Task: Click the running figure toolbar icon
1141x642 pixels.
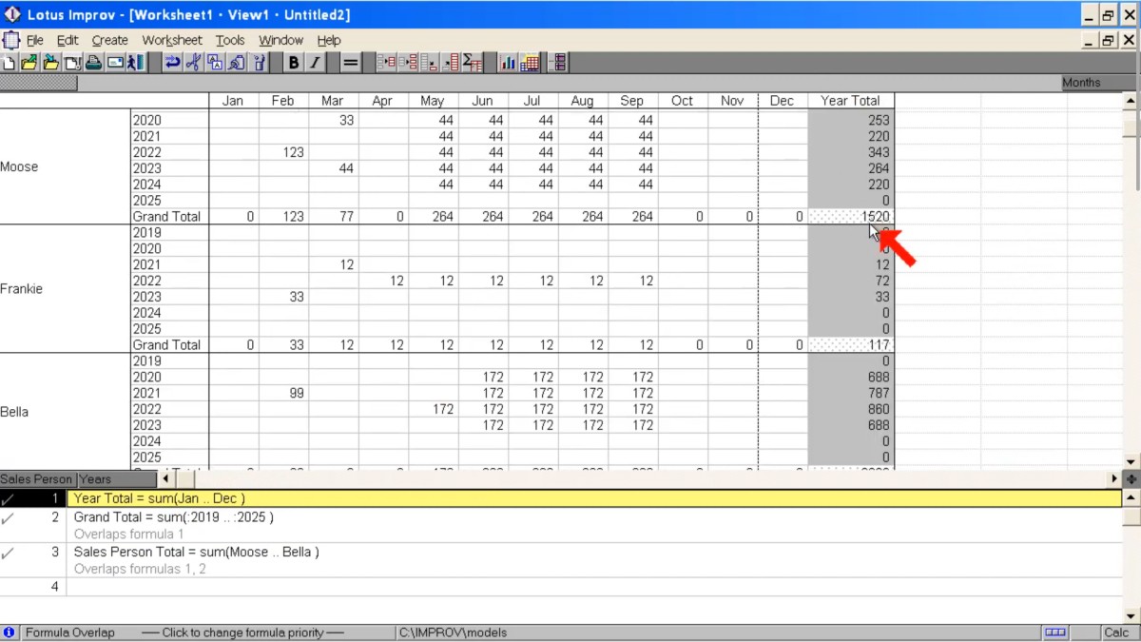Action: coord(135,63)
